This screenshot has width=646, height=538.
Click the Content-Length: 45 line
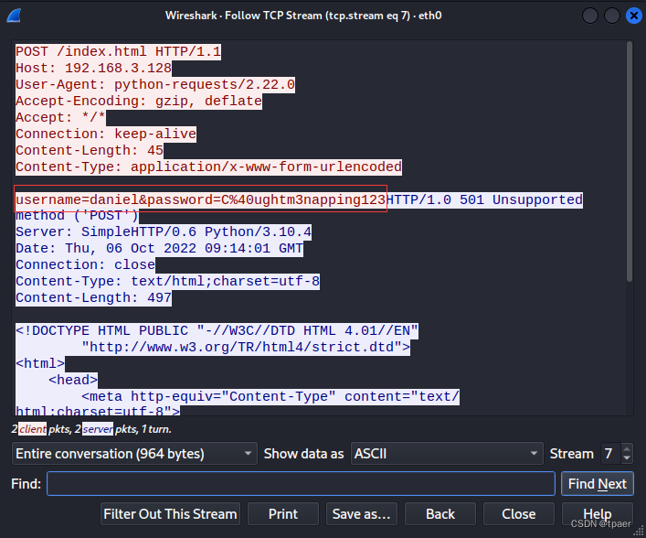[x=90, y=151]
